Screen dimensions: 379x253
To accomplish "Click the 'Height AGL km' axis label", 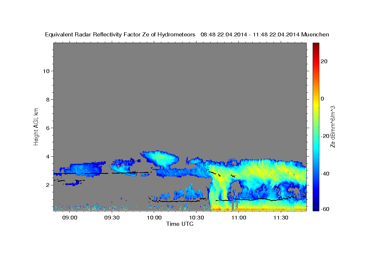I will (36, 126).
